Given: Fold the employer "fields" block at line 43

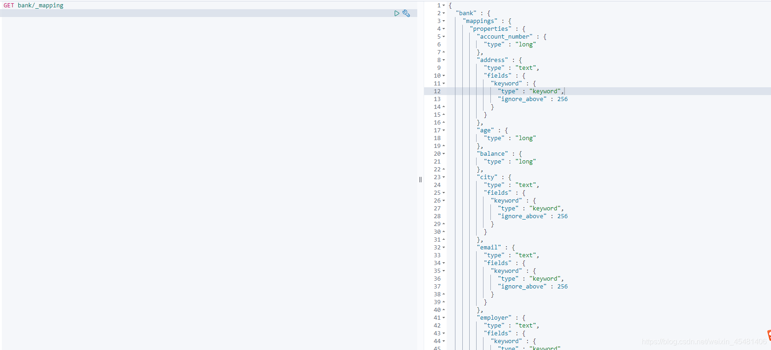Looking at the screenshot, I should tap(444, 333).
